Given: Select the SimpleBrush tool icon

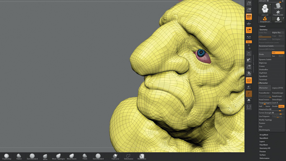Looking at the screenshot, I should [265, 19].
